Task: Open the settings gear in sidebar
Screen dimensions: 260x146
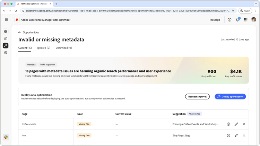Action: click(6, 53)
